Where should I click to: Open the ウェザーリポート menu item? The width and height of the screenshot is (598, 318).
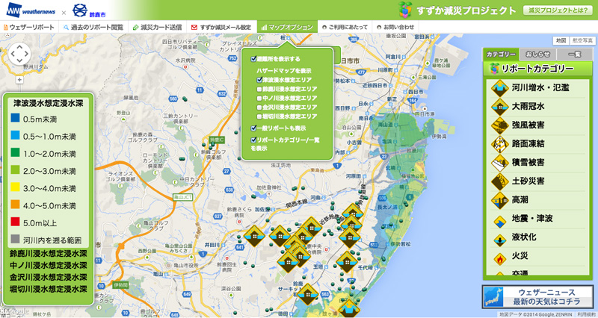pyautogui.click(x=29, y=27)
